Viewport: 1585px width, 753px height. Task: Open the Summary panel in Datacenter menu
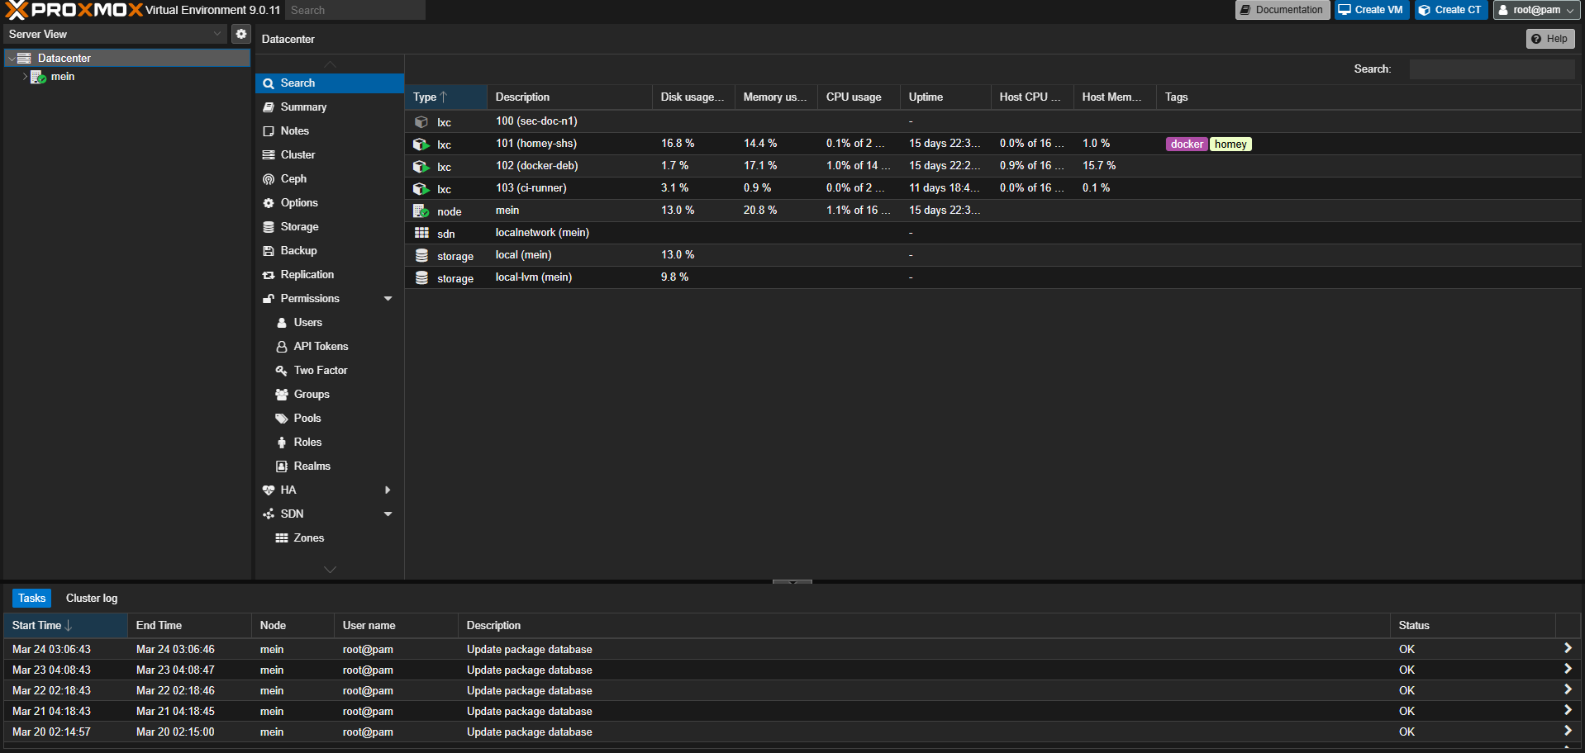(303, 107)
